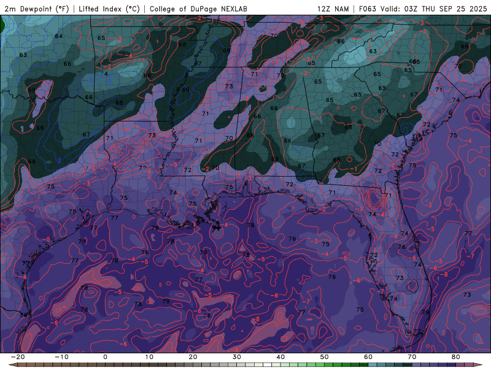Click the 'College of DuPage NEXLAB' label
Viewport: 491px width, 368px height.
point(198,9)
